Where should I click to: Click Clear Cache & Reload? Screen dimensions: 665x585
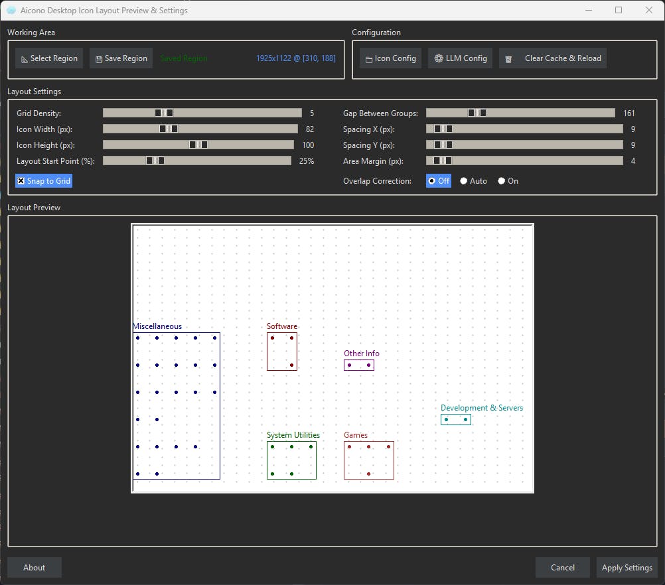(x=553, y=58)
